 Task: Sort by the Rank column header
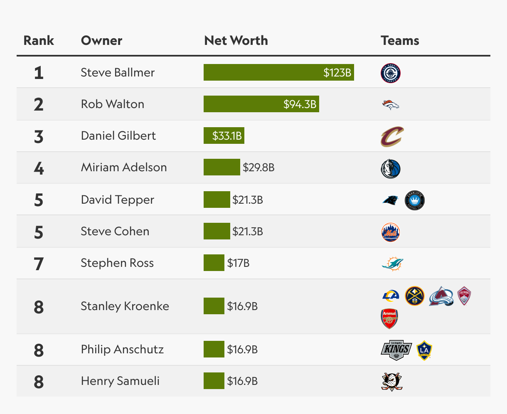pos(39,40)
